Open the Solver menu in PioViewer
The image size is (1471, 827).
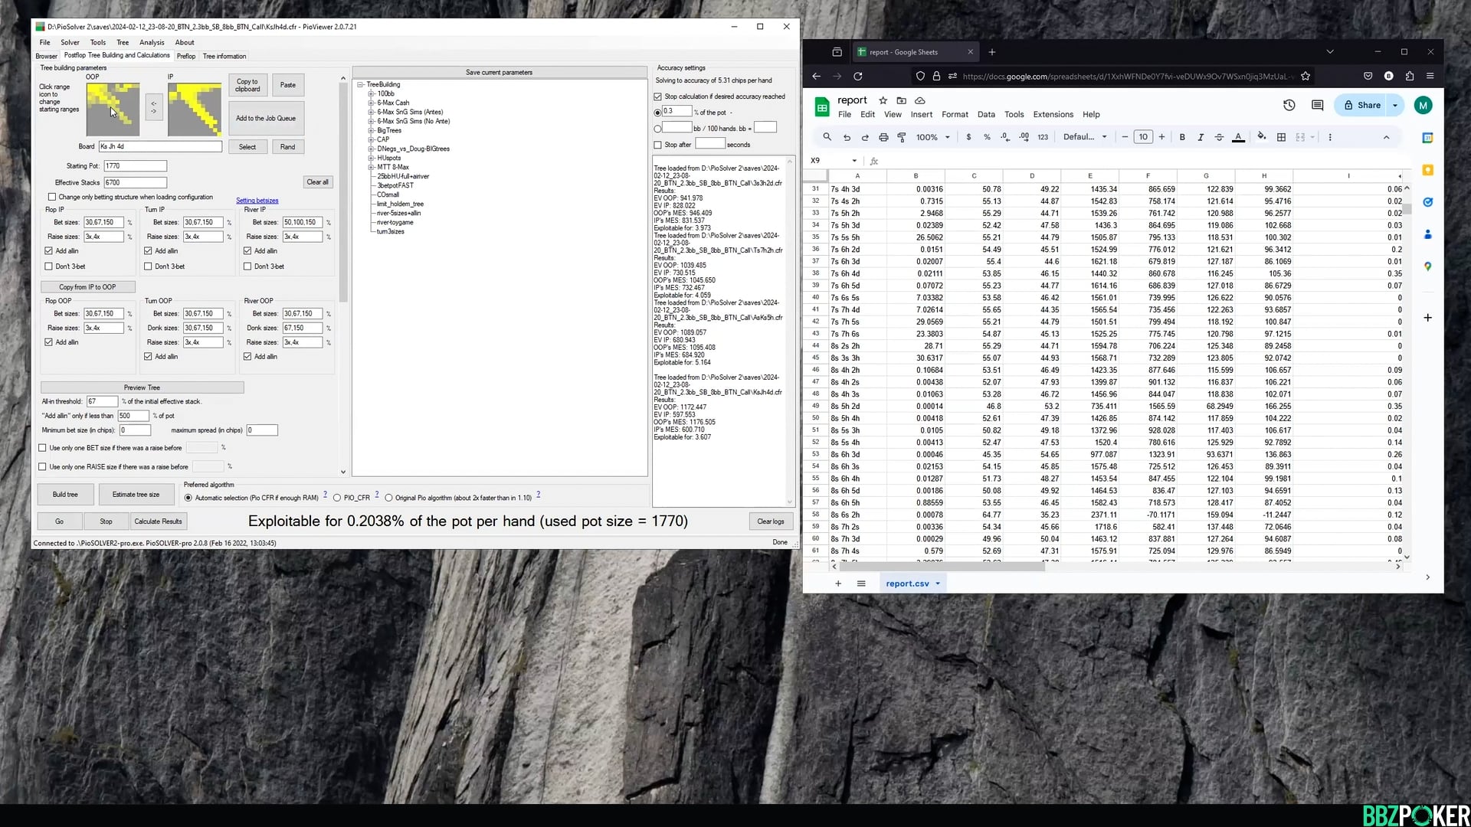pos(70,42)
